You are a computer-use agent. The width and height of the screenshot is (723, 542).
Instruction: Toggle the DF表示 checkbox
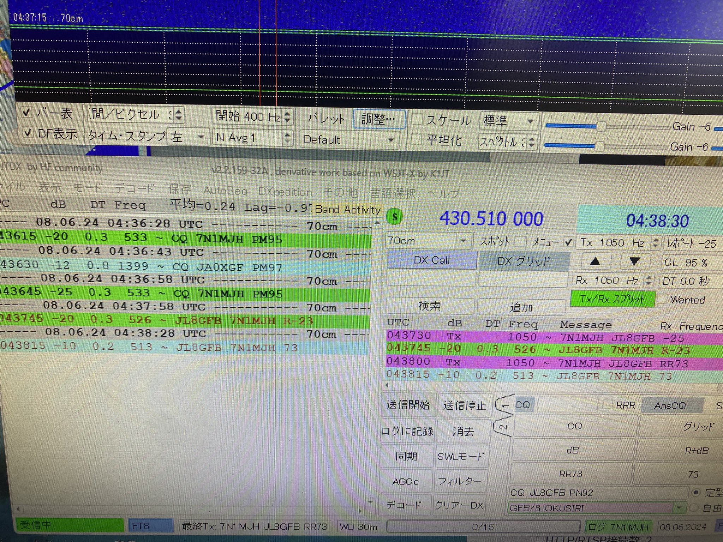click(28, 133)
